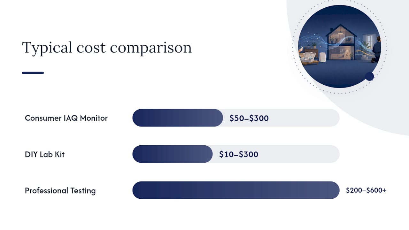The width and height of the screenshot is (409, 230).
Task: Click the house illustration in the circular image
Action: click(x=341, y=42)
